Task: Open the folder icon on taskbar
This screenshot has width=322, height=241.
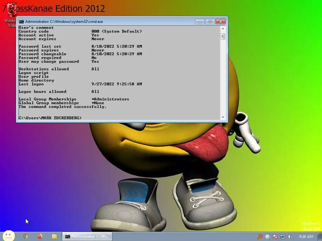Action: tap(54, 237)
